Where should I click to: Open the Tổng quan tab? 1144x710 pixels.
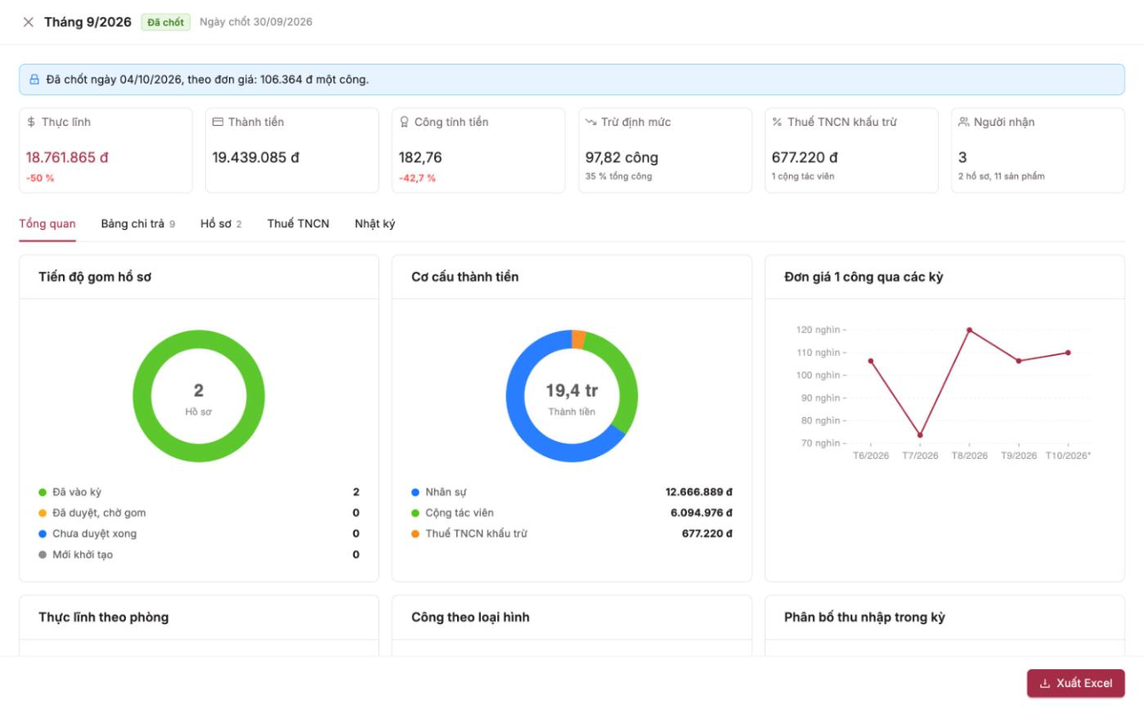click(47, 223)
